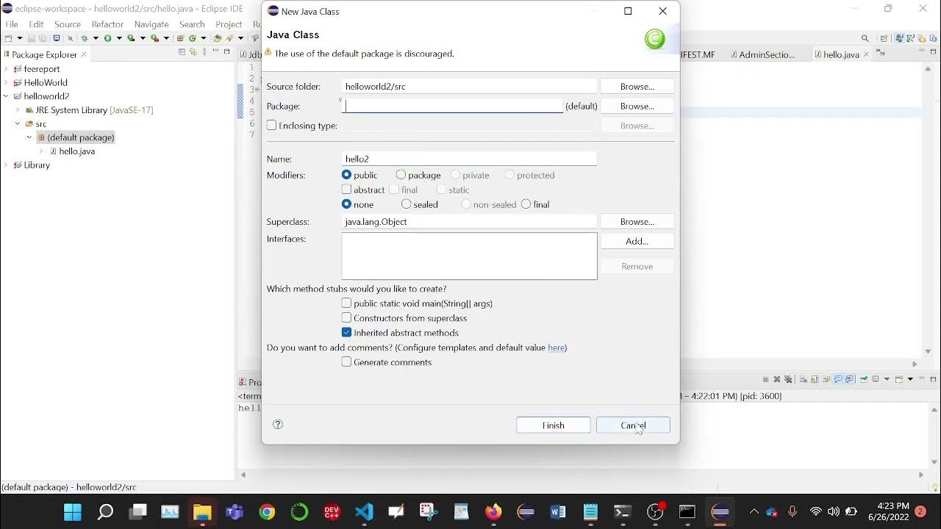941x529 pixels.
Task: Open Dev-C++ from the taskbar
Action: pyautogui.click(x=332, y=512)
